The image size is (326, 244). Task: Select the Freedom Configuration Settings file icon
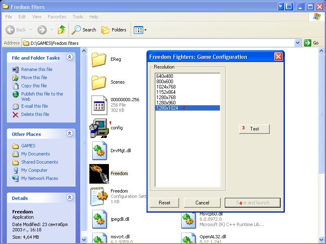pyautogui.click(x=99, y=196)
